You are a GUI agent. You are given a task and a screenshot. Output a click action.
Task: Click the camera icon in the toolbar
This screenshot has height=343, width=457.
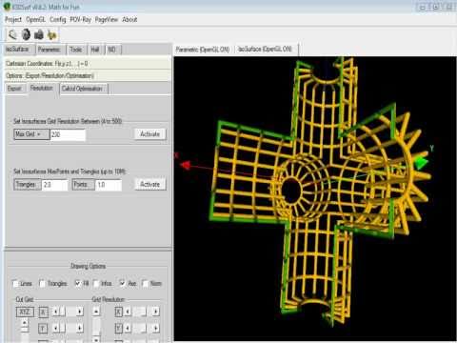tap(39, 34)
